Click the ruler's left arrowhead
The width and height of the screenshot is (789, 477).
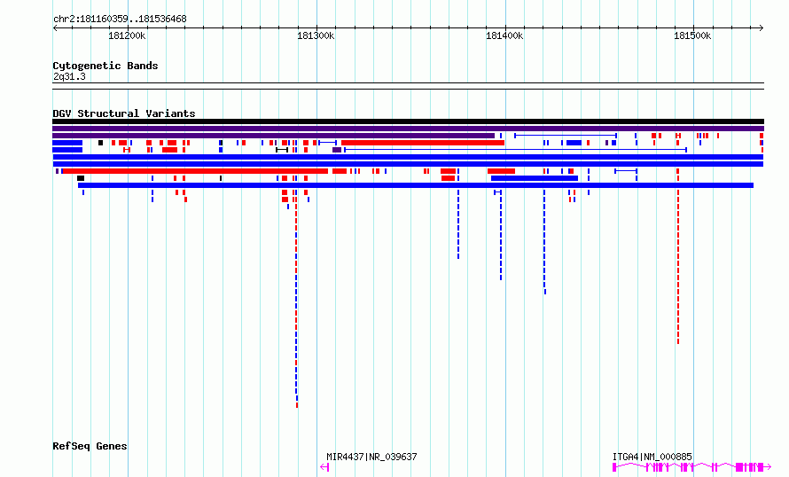click(x=55, y=27)
